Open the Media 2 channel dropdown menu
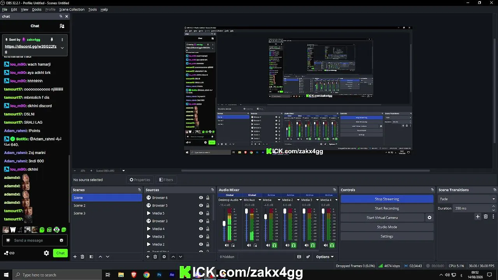The image size is (498, 280). pyautogui.click(x=298, y=200)
